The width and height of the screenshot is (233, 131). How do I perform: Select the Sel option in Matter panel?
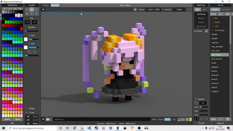click(197, 9)
